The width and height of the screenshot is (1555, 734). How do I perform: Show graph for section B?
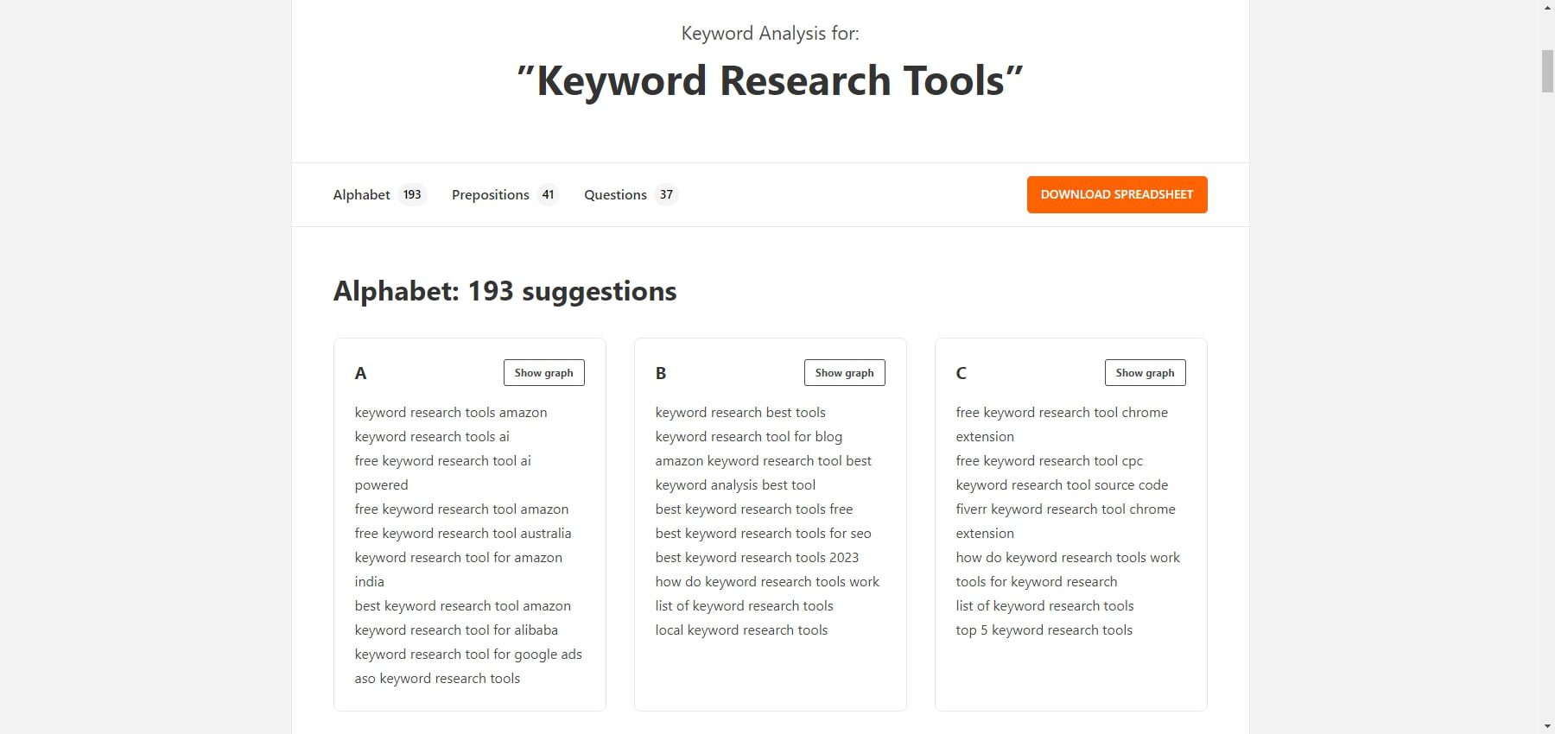pos(844,373)
